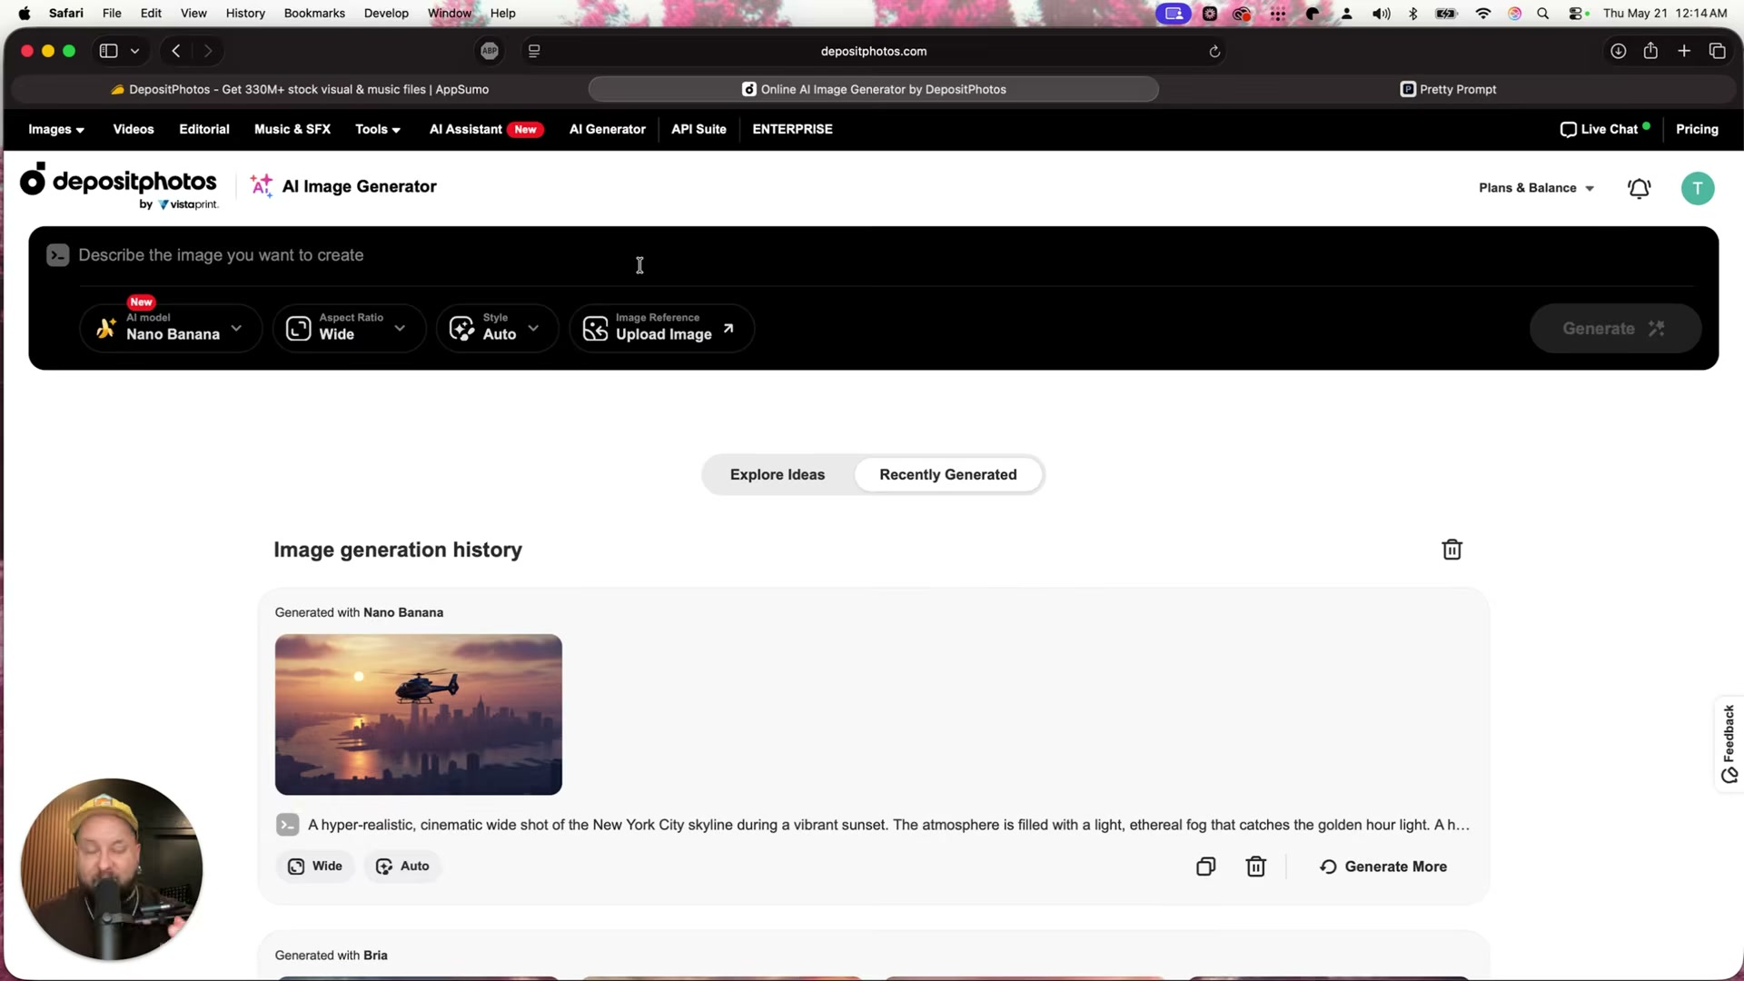Image resolution: width=1744 pixels, height=981 pixels.
Task: Open the AI Generator link
Action: click(608, 129)
